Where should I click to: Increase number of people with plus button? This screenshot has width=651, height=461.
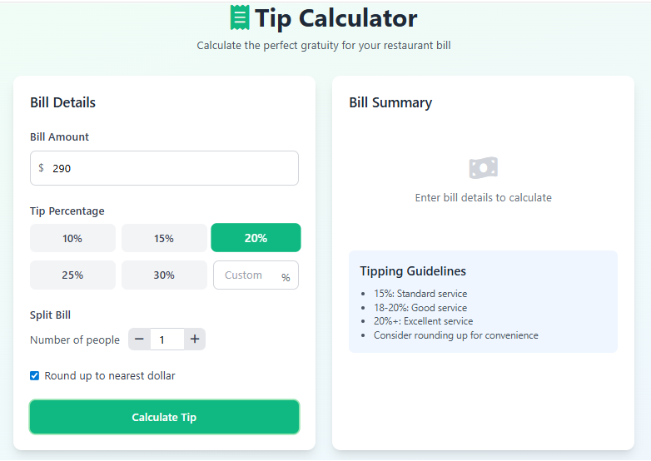click(x=195, y=340)
